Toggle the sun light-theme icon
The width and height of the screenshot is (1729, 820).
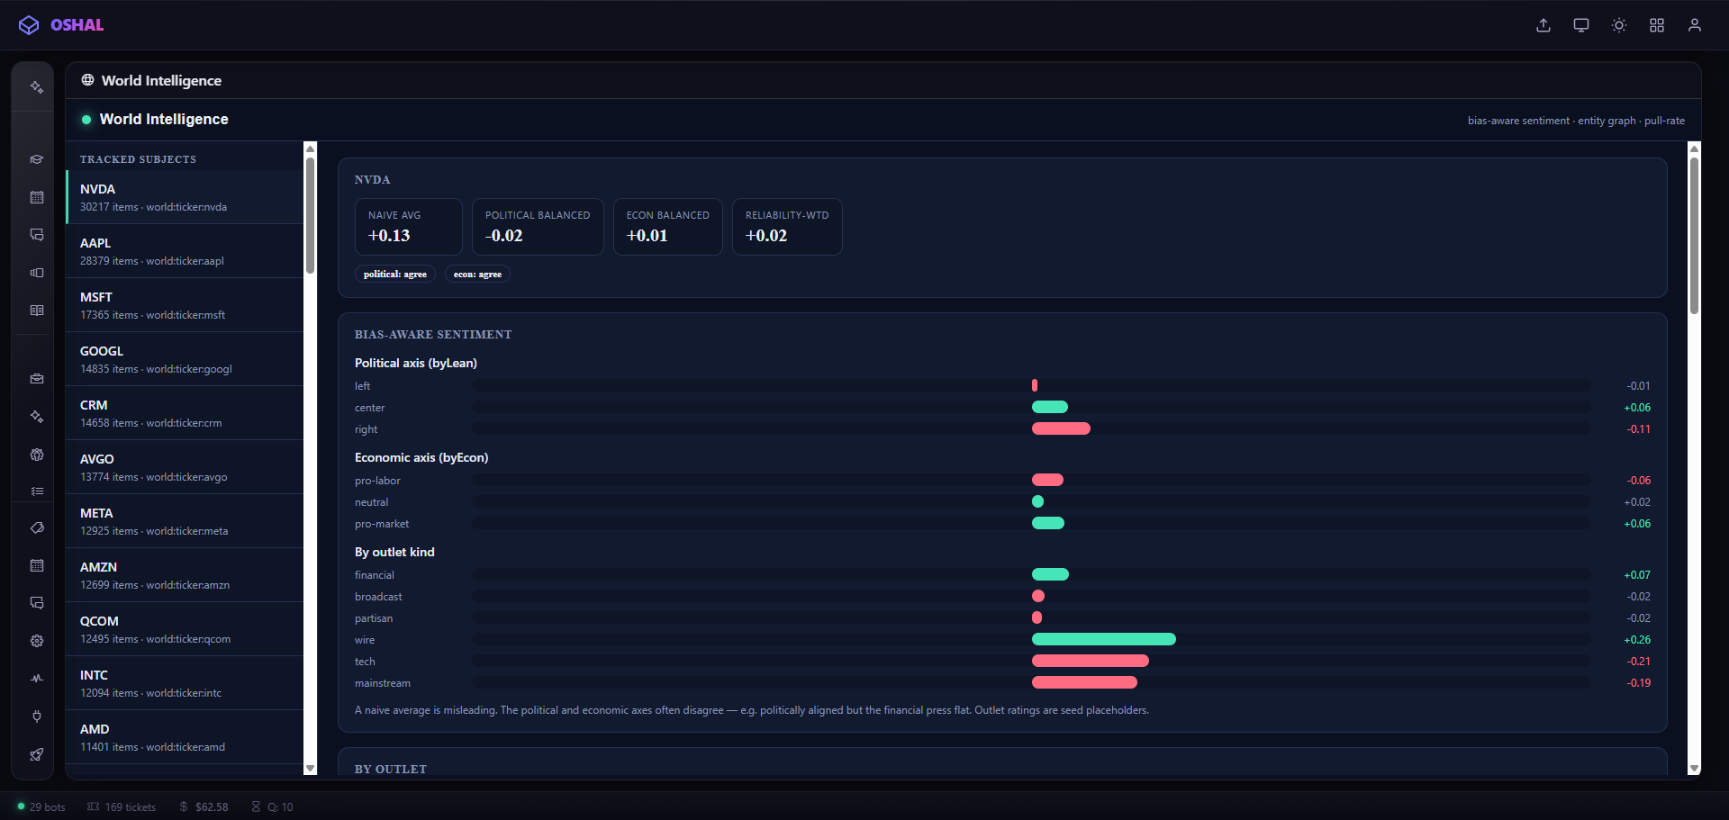pos(1619,25)
